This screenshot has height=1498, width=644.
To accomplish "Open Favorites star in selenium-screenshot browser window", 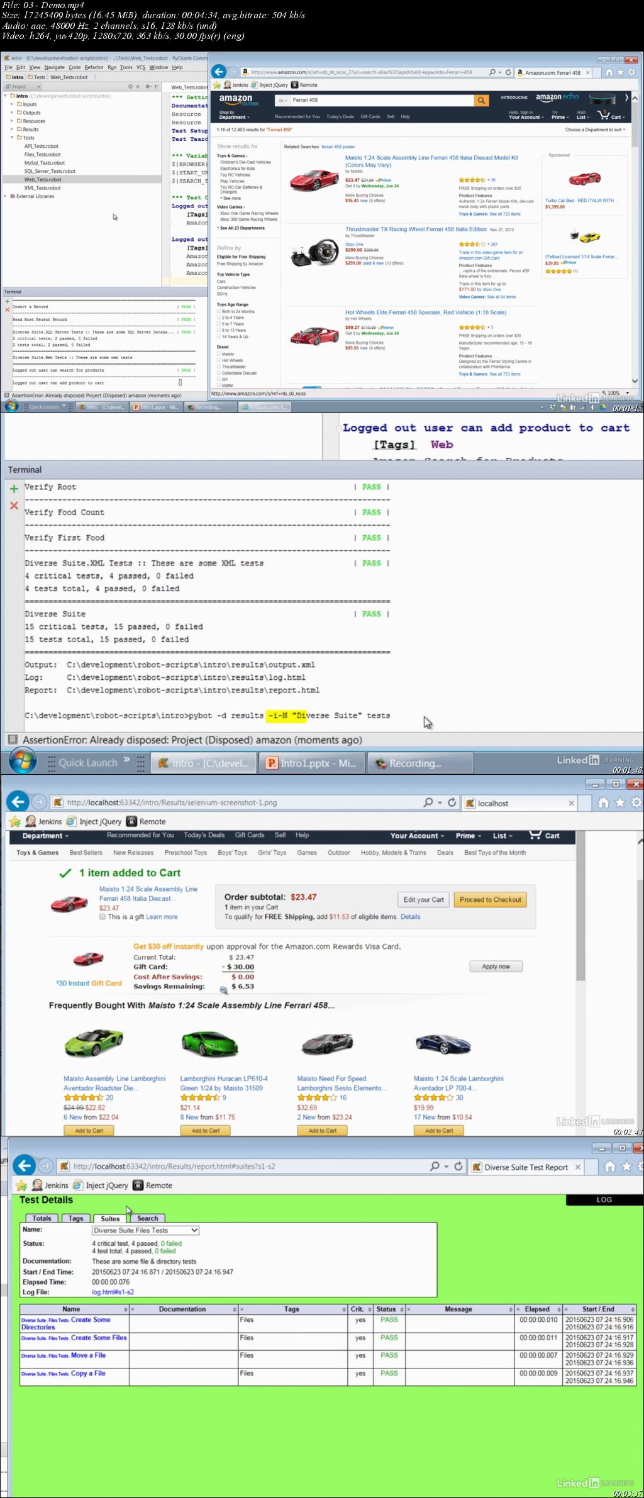I will [620, 802].
